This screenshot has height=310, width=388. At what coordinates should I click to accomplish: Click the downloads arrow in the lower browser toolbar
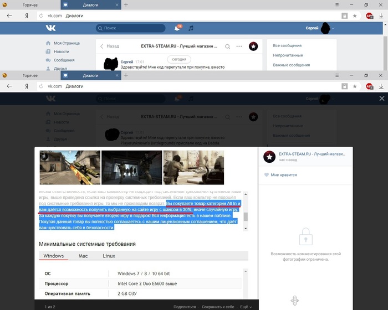tap(381, 86)
